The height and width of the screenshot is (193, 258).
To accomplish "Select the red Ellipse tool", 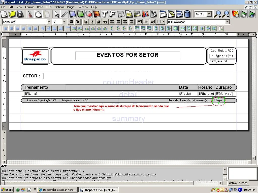I will (89, 14).
